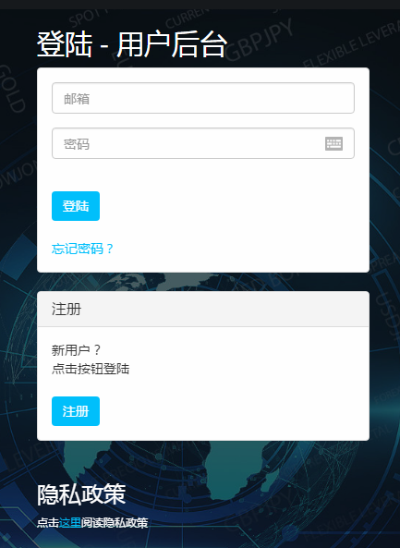This screenshot has height=548, width=400.
Task: Click the GOLD watermark text in background
Action: [12, 89]
